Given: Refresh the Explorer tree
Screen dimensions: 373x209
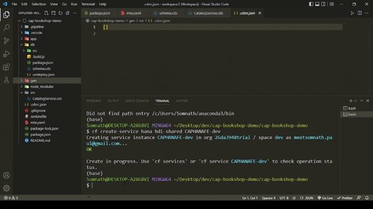Looking at the screenshot, I should click(x=61, y=13).
